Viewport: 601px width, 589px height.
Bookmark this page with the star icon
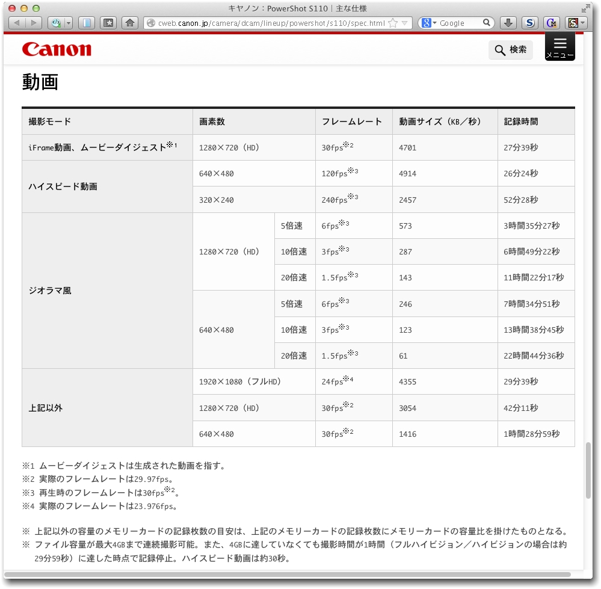click(393, 23)
